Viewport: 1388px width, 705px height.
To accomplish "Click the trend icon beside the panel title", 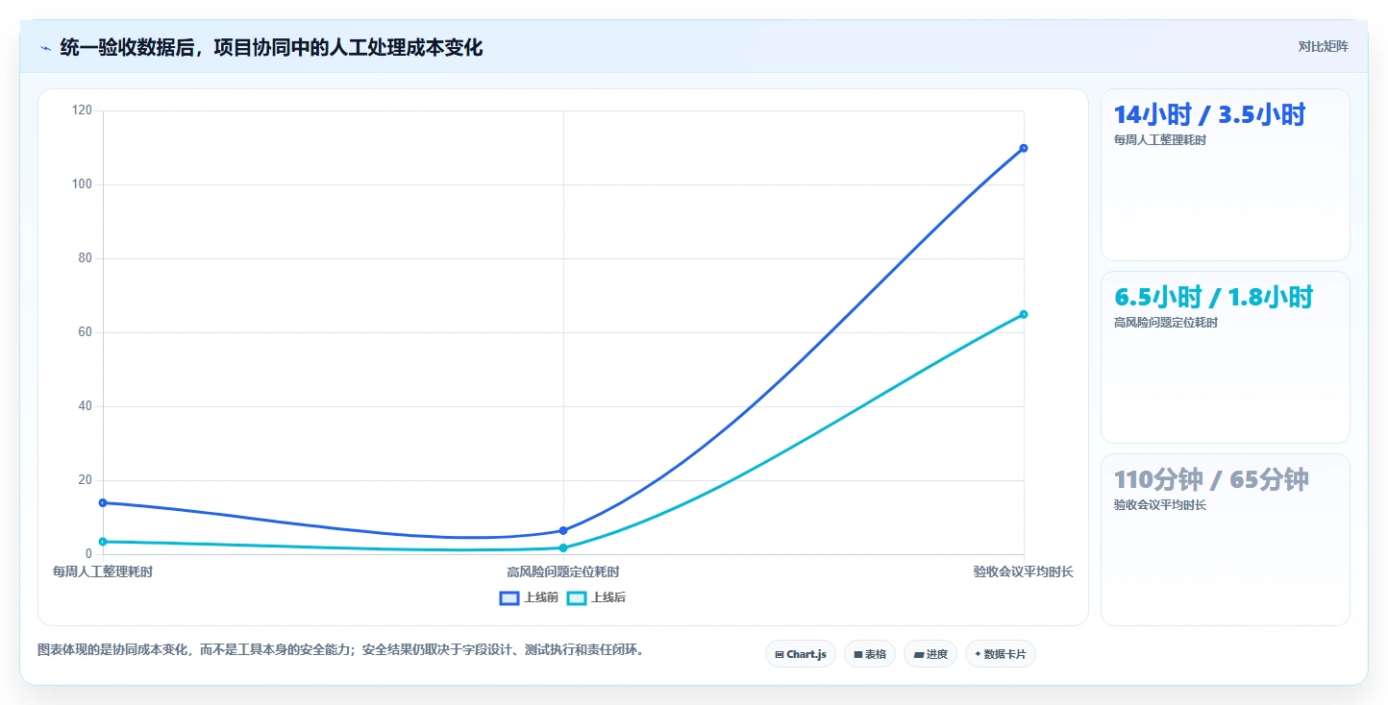I will pos(46,47).
